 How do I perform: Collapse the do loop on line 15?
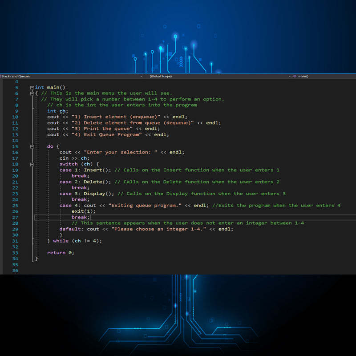32,146
